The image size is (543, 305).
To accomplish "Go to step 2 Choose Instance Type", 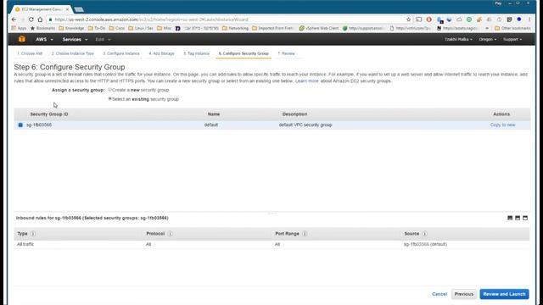I will point(73,53).
